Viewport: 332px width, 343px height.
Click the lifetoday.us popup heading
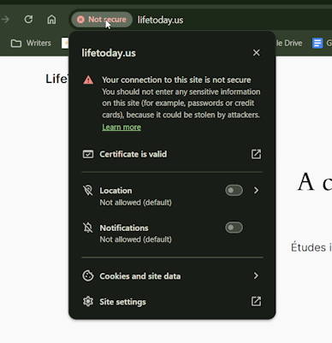[x=109, y=53]
